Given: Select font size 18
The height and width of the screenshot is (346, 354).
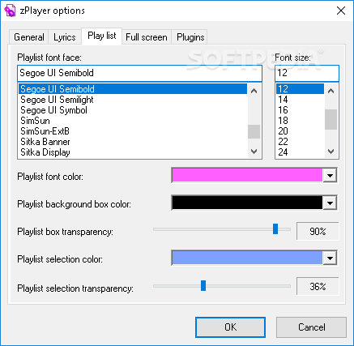Looking at the screenshot, I should pyautogui.click(x=300, y=121).
